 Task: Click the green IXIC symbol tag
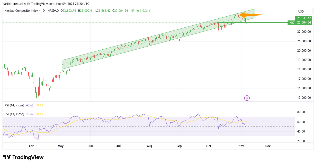pos(291,23)
